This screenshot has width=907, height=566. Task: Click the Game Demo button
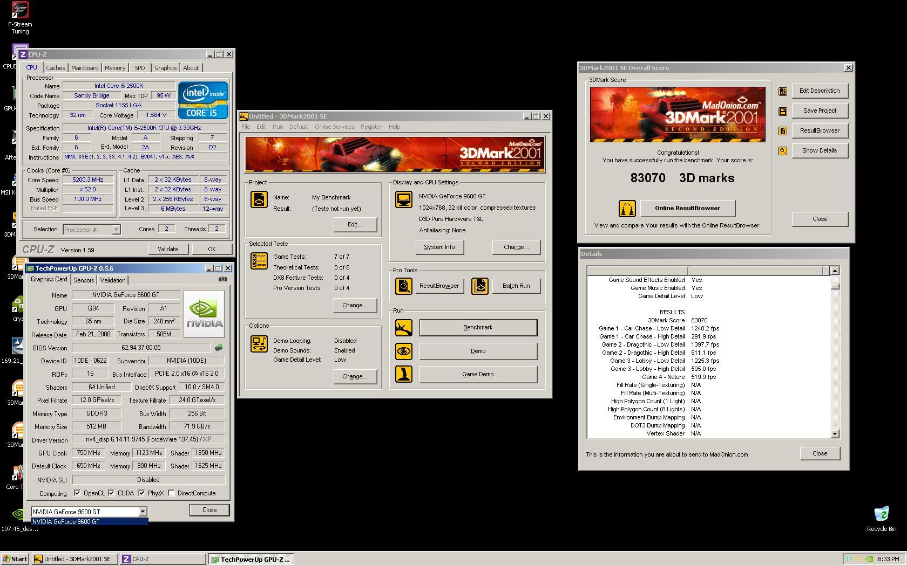pyautogui.click(x=478, y=374)
